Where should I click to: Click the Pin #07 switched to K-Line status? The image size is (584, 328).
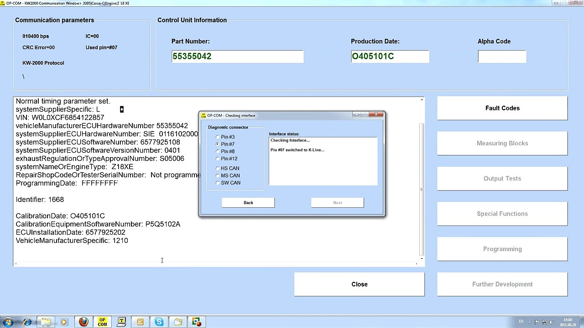point(297,150)
